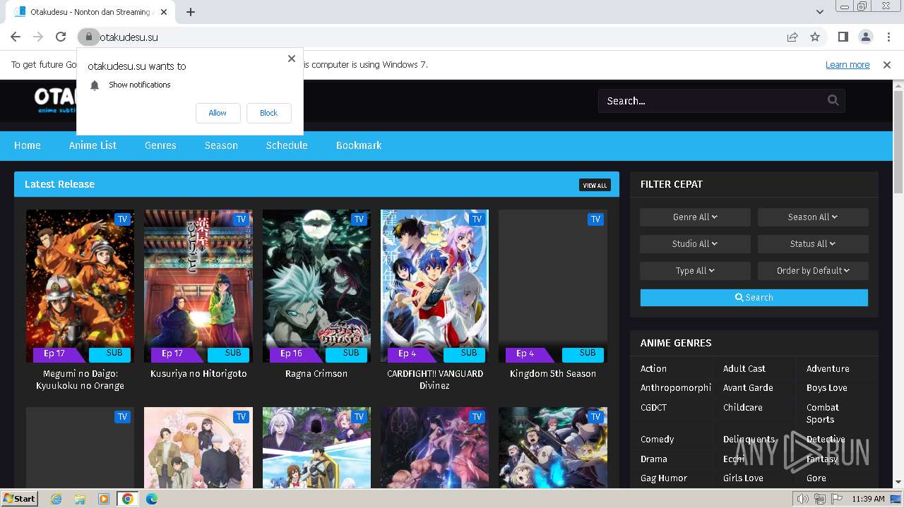This screenshot has height=508, width=904.
Task: Open CARDFIGHT!! VANGUARD Divinez poster
Action: click(x=434, y=286)
